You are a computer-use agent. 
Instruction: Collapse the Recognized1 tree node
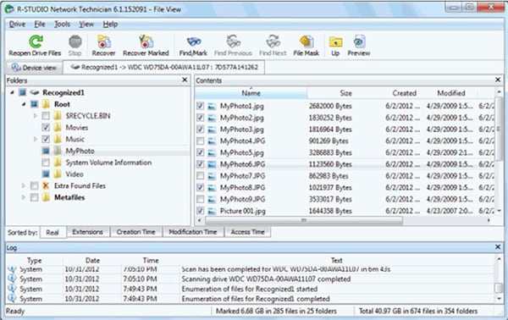12,92
